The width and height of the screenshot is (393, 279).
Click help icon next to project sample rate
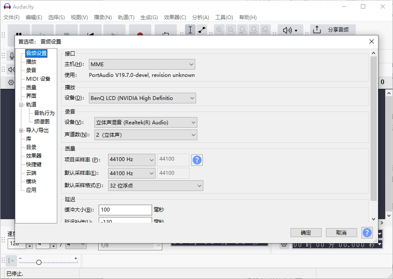coord(197,160)
